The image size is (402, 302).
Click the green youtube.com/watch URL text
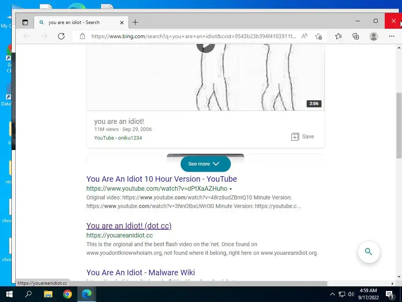(157, 188)
